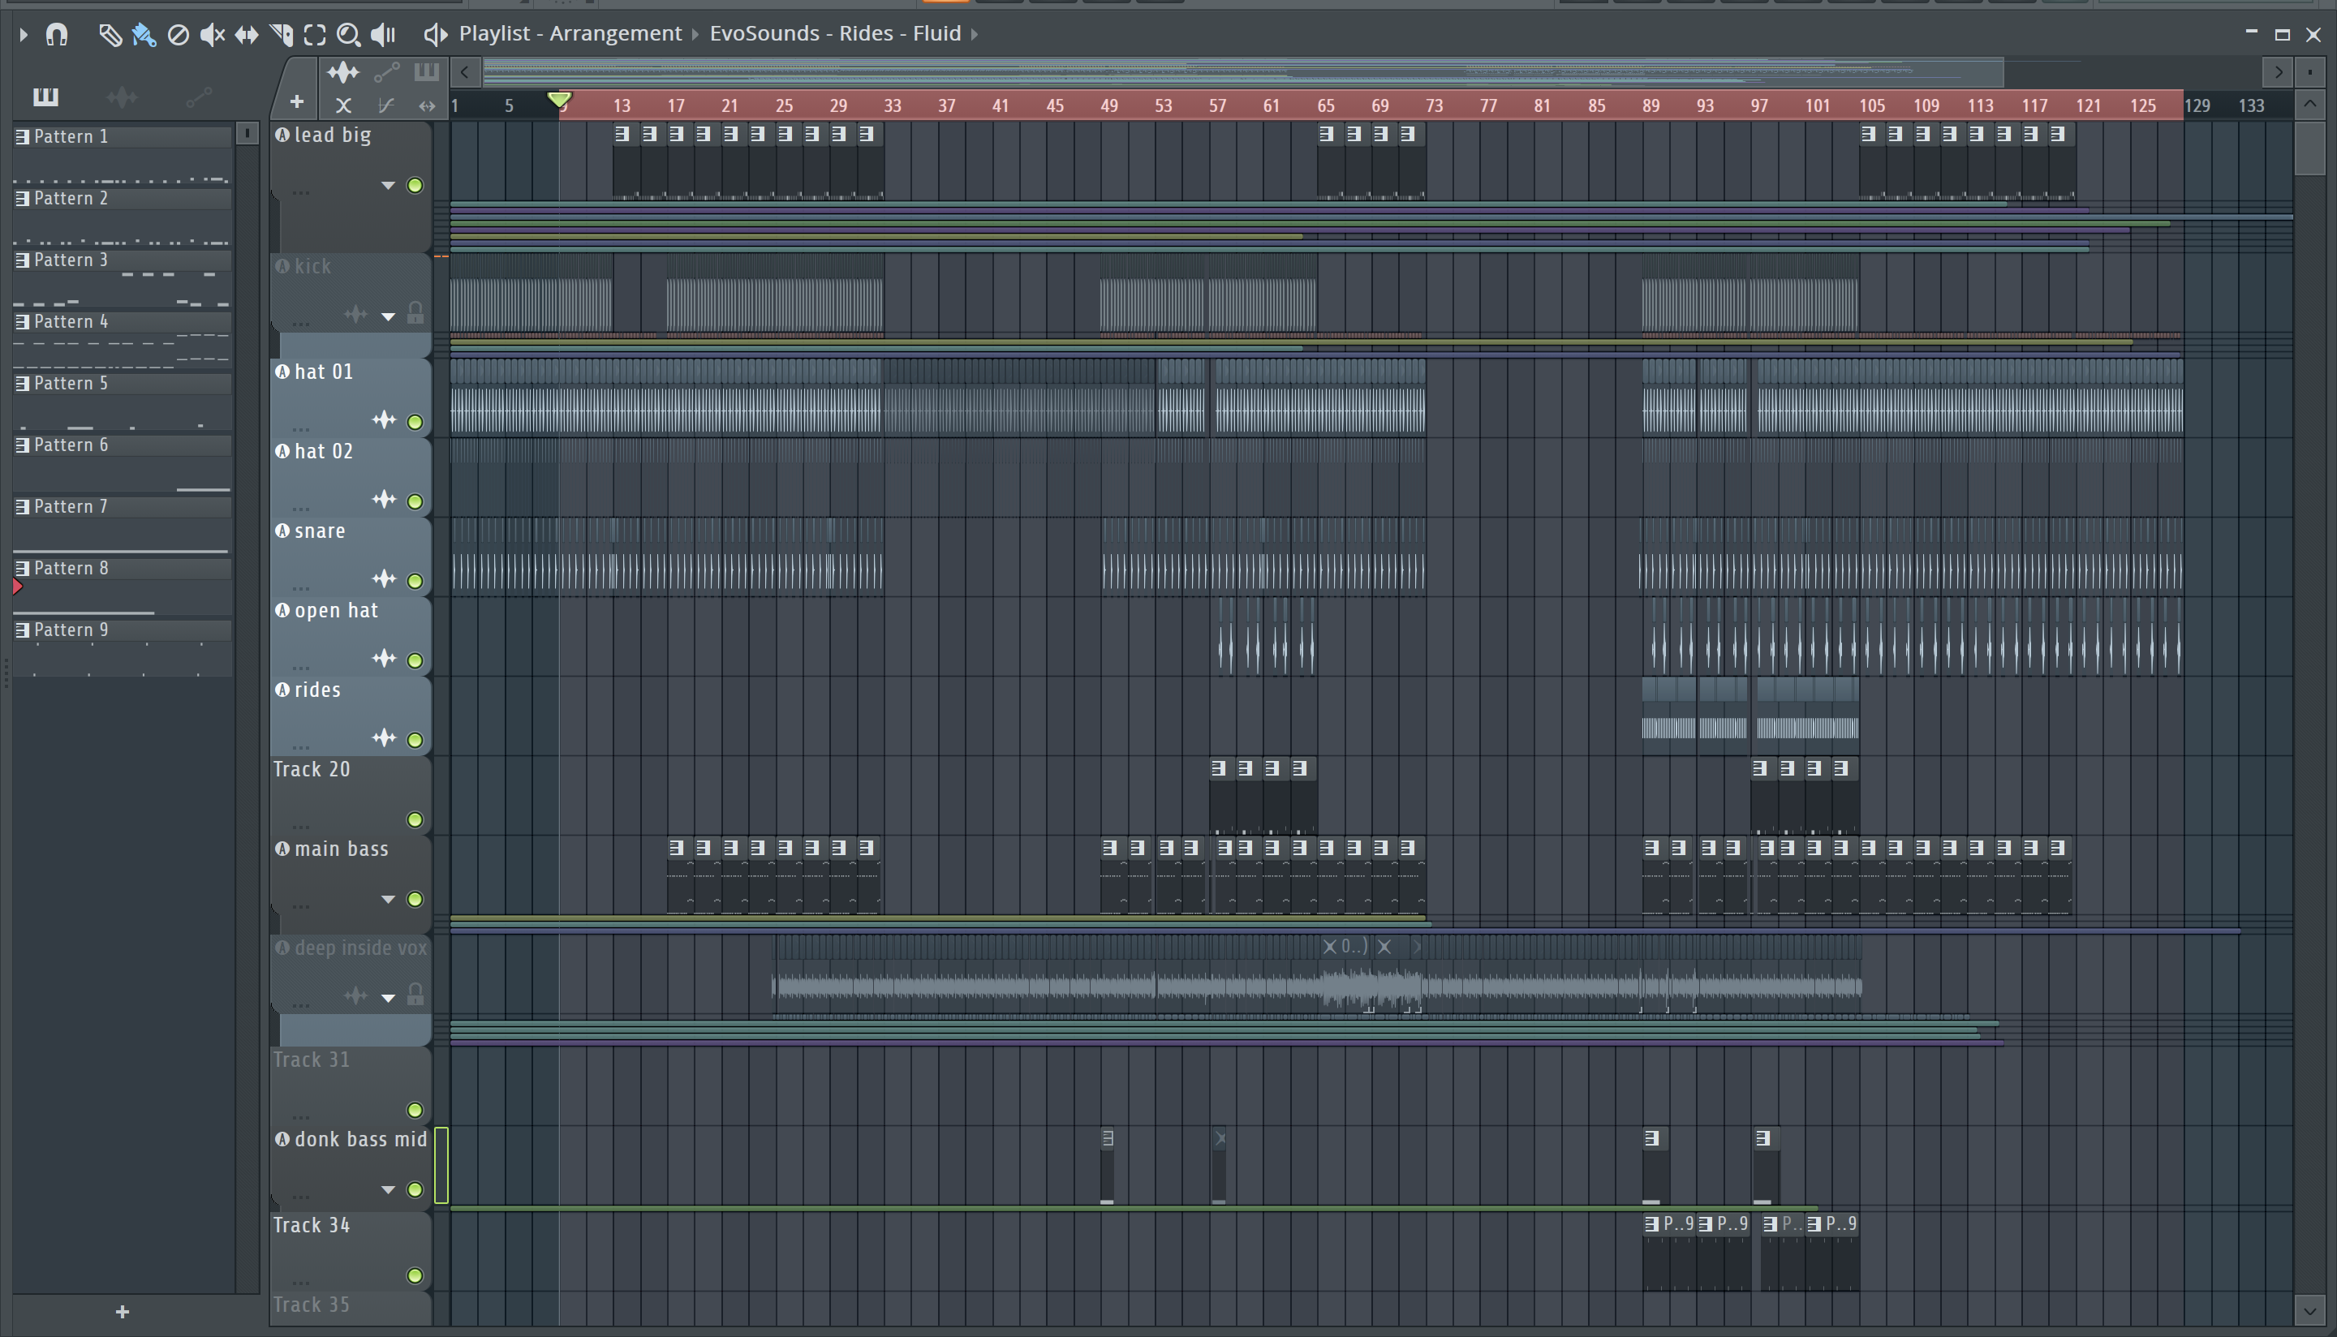Screen dimensions: 2337x1337
Task: Click the playhead marker on timeline
Action: [x=559, y=99]
